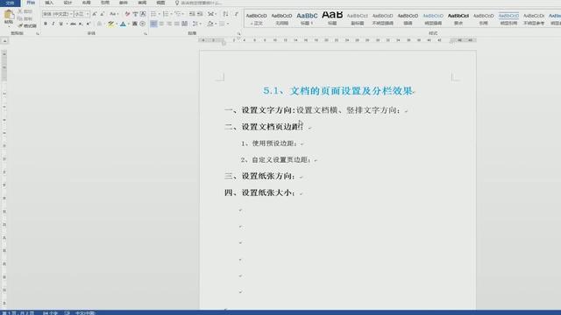The image size is (561, 315).
Task: Toggle Bold formatting
Action: [x=46, y=24]
